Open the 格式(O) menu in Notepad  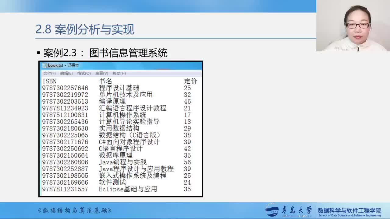tap(84, 73)
